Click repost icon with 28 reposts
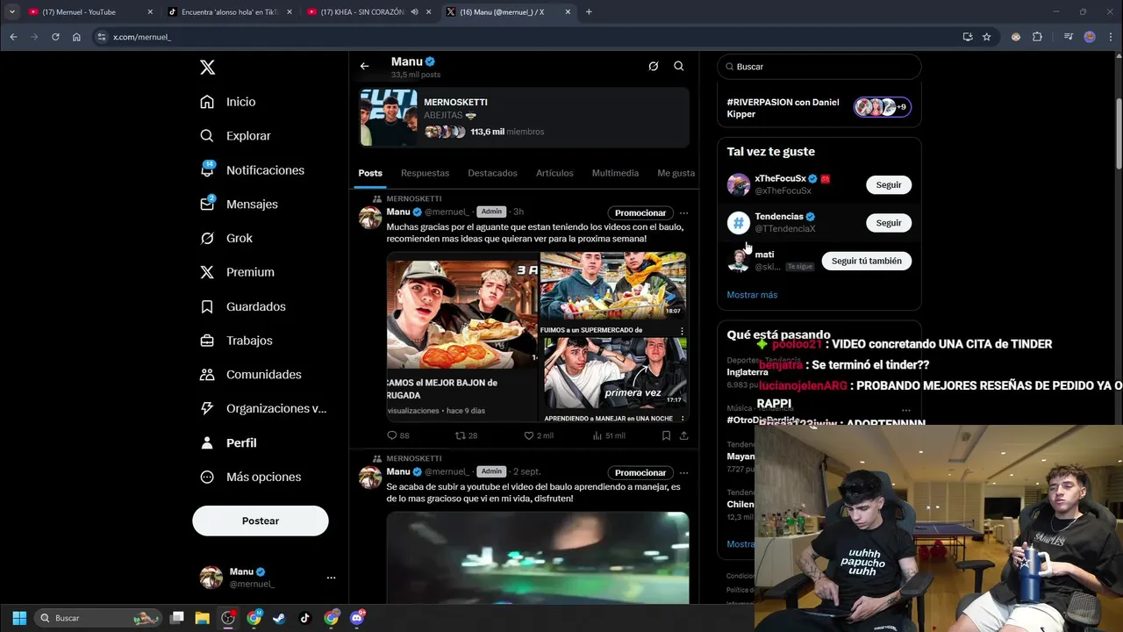The height and width of the screenshot is (632, 1123). click(x=461, y=435)
